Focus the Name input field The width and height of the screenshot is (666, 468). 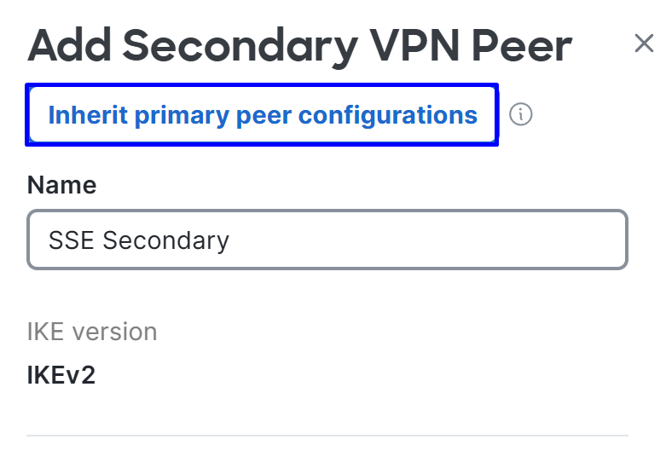[x=327, y=240]
